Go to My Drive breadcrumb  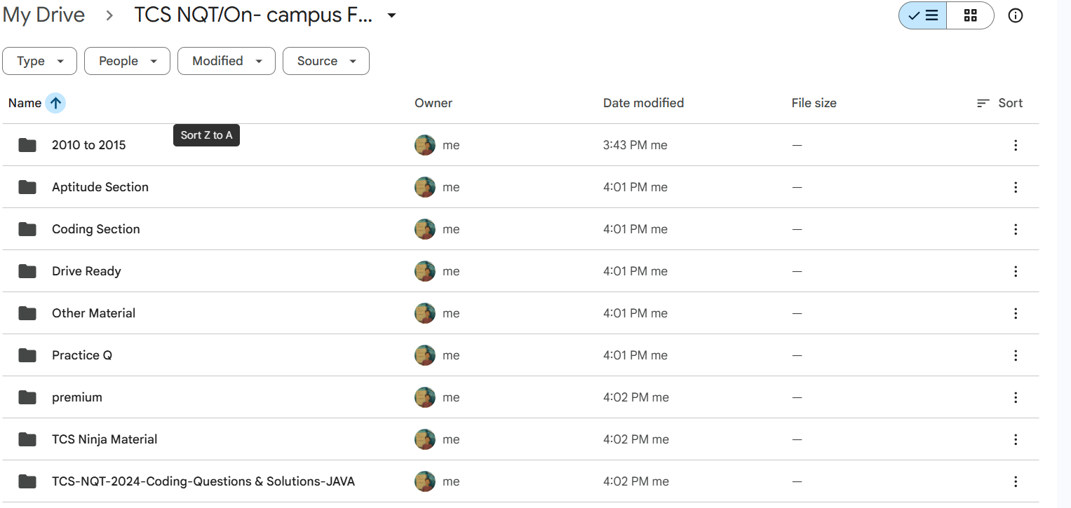pos(43,15)
